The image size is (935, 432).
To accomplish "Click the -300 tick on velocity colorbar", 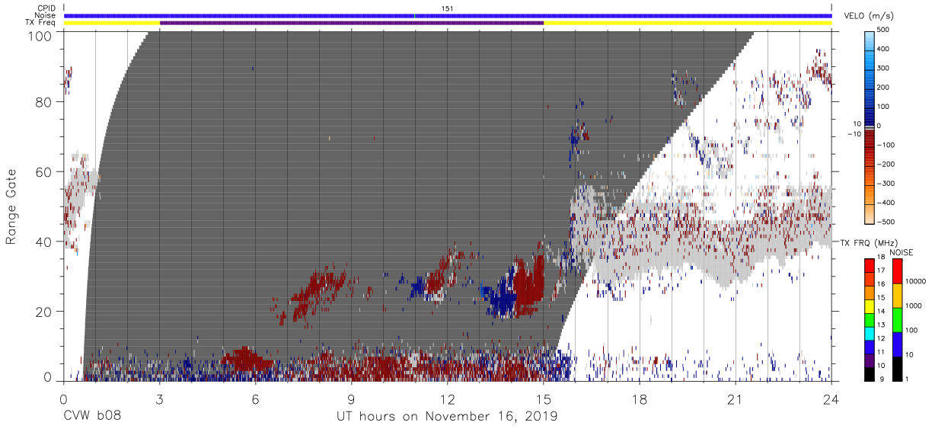I will [885, 183].
